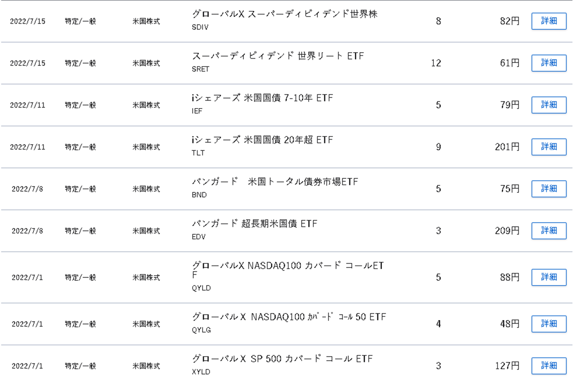
Task: Select the スーパーディビィデンド 世界リート ETF name
Action: pos(278,56)
